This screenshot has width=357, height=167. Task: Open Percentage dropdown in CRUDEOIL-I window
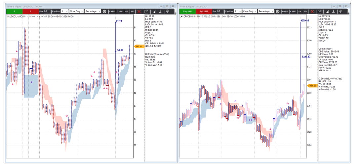[266, 11]
